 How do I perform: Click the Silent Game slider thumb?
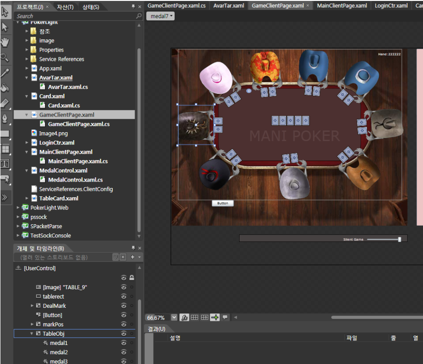(399, 239)
